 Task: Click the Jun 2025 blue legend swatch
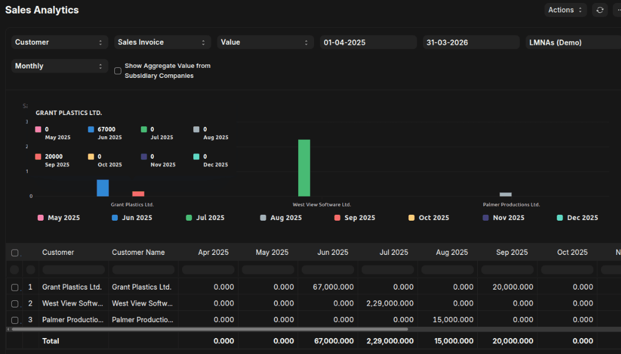pyautogui.click(x=115, y=218)
